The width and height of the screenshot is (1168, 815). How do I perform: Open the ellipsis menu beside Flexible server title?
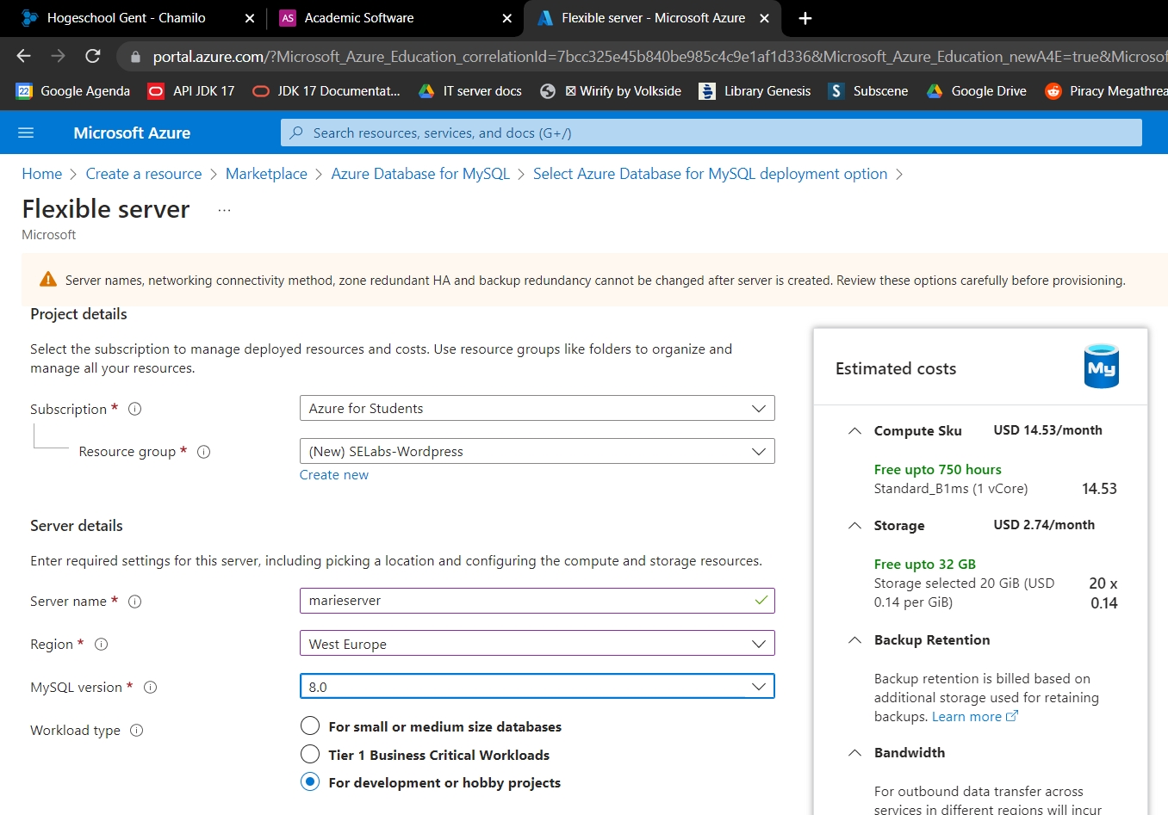click(225, 210)
